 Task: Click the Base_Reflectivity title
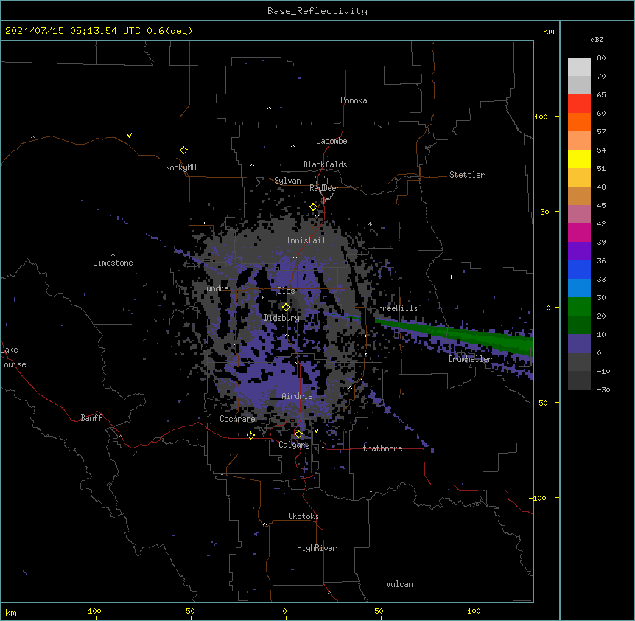tap(317, 11)
